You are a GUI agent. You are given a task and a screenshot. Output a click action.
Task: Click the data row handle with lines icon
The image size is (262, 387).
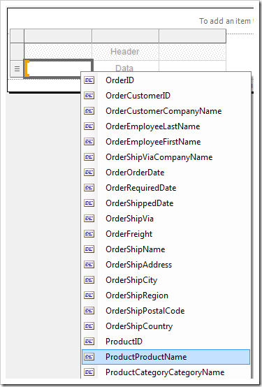[x=17, y=68]
